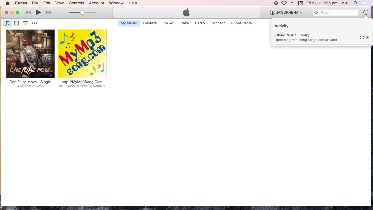Skip to the previous track
The height and width of the screenshot is (210, 373).
pyautogui.click(x=28, y=12)
